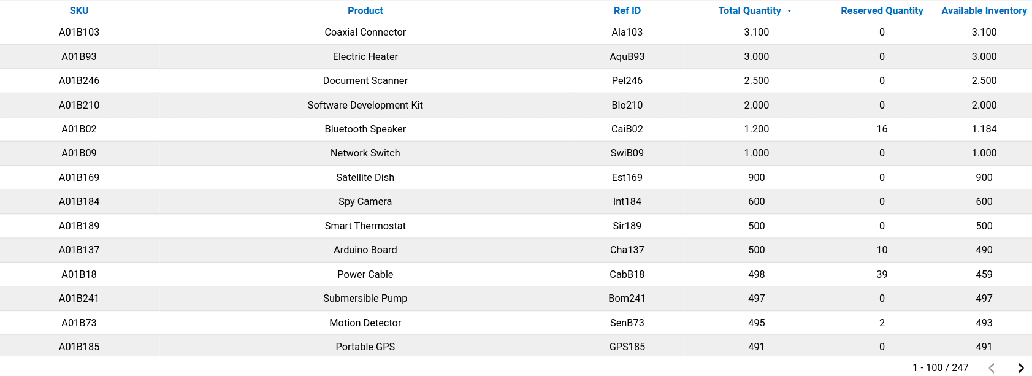Go to next page of results

click(x=1020, y=368)
